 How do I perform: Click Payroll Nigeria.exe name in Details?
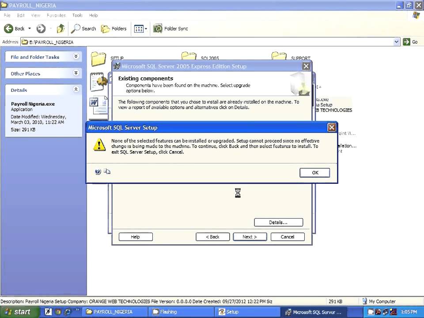tap(33, 104)
